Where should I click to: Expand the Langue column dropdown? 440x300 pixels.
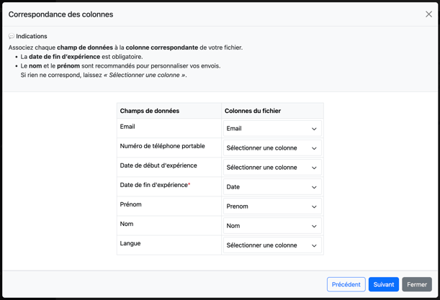click(x=272, y=245)
